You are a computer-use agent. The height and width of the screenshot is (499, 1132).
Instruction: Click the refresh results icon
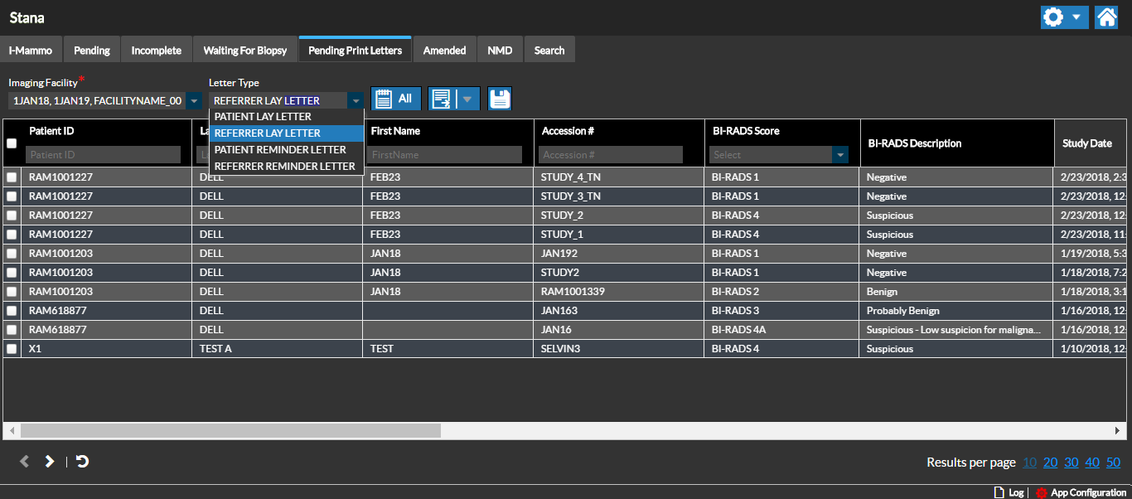82,462
